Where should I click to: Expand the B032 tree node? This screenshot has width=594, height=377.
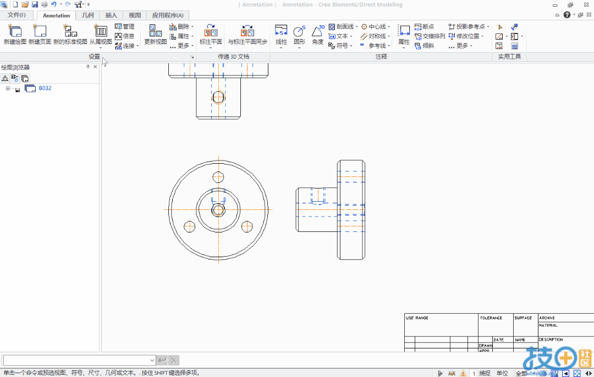click(8, 88)
